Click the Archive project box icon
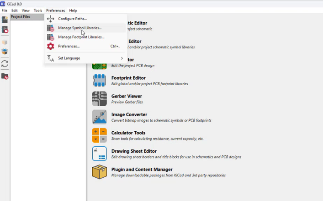Viewport: 323px width, 201px height. point(5,42)
